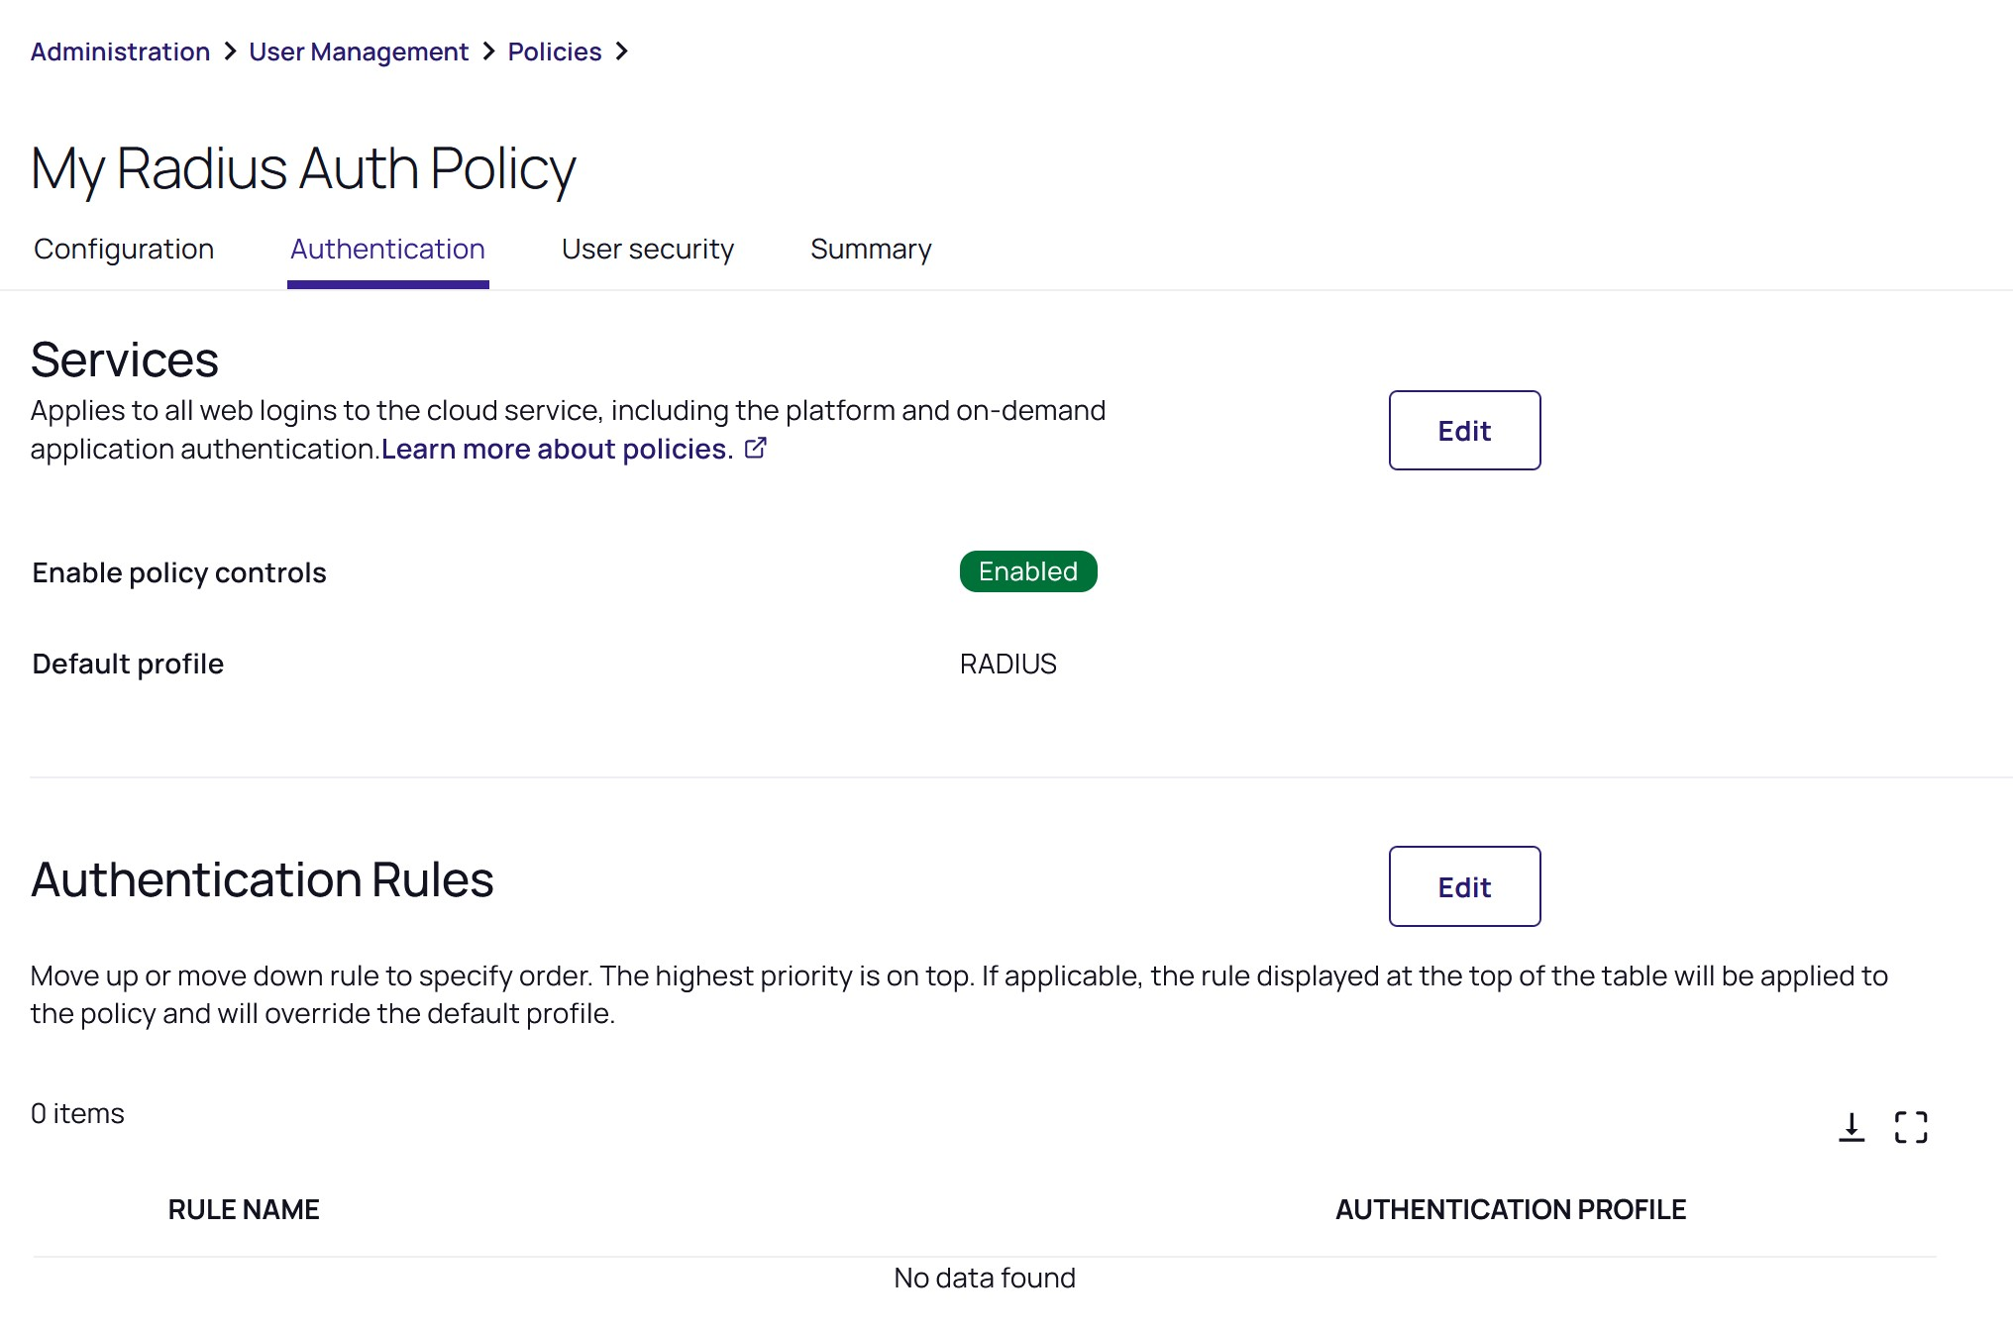Go to User Management breadcrumb
This screenshot has height=1334, width=2013.
359,51
